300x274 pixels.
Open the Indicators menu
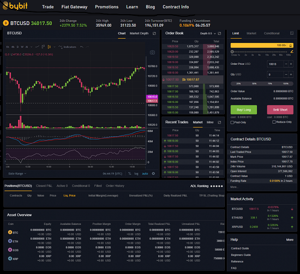(x=67, y=47)
